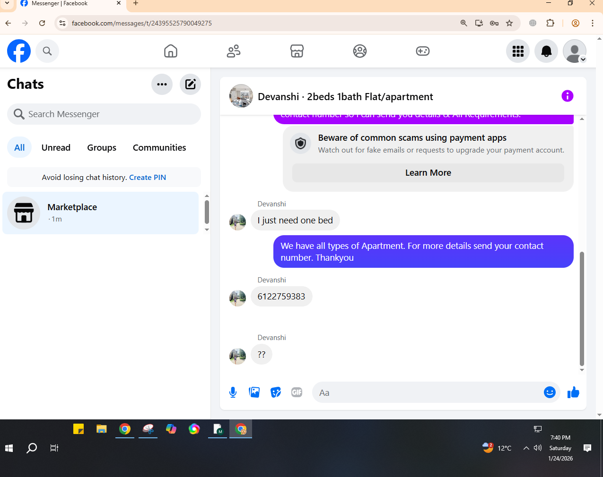Click the chat list scrollbar down arrow
This screenshot has width=603, height=477.
coord(207,230)
